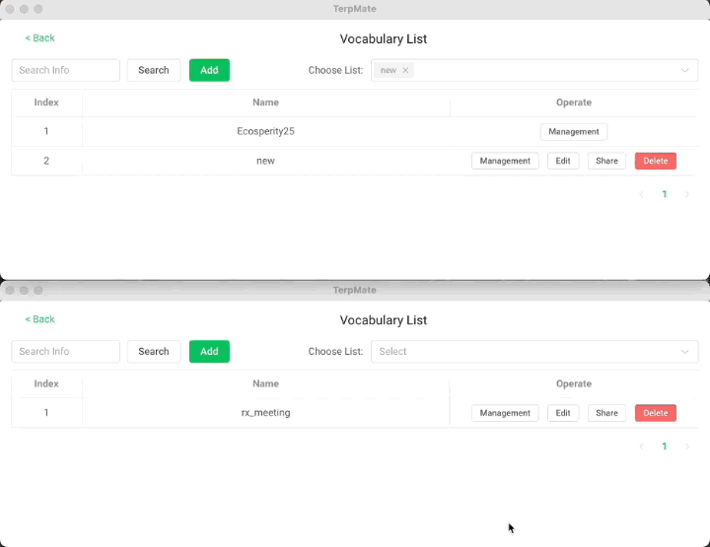Share the 'new' vocabulary list

pyautogui.click(x=606, y=161)
